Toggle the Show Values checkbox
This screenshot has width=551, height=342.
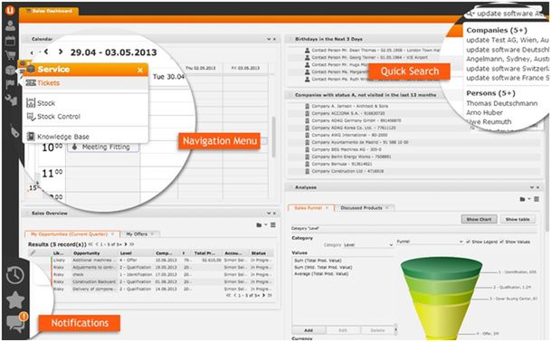tap(501, 242)
